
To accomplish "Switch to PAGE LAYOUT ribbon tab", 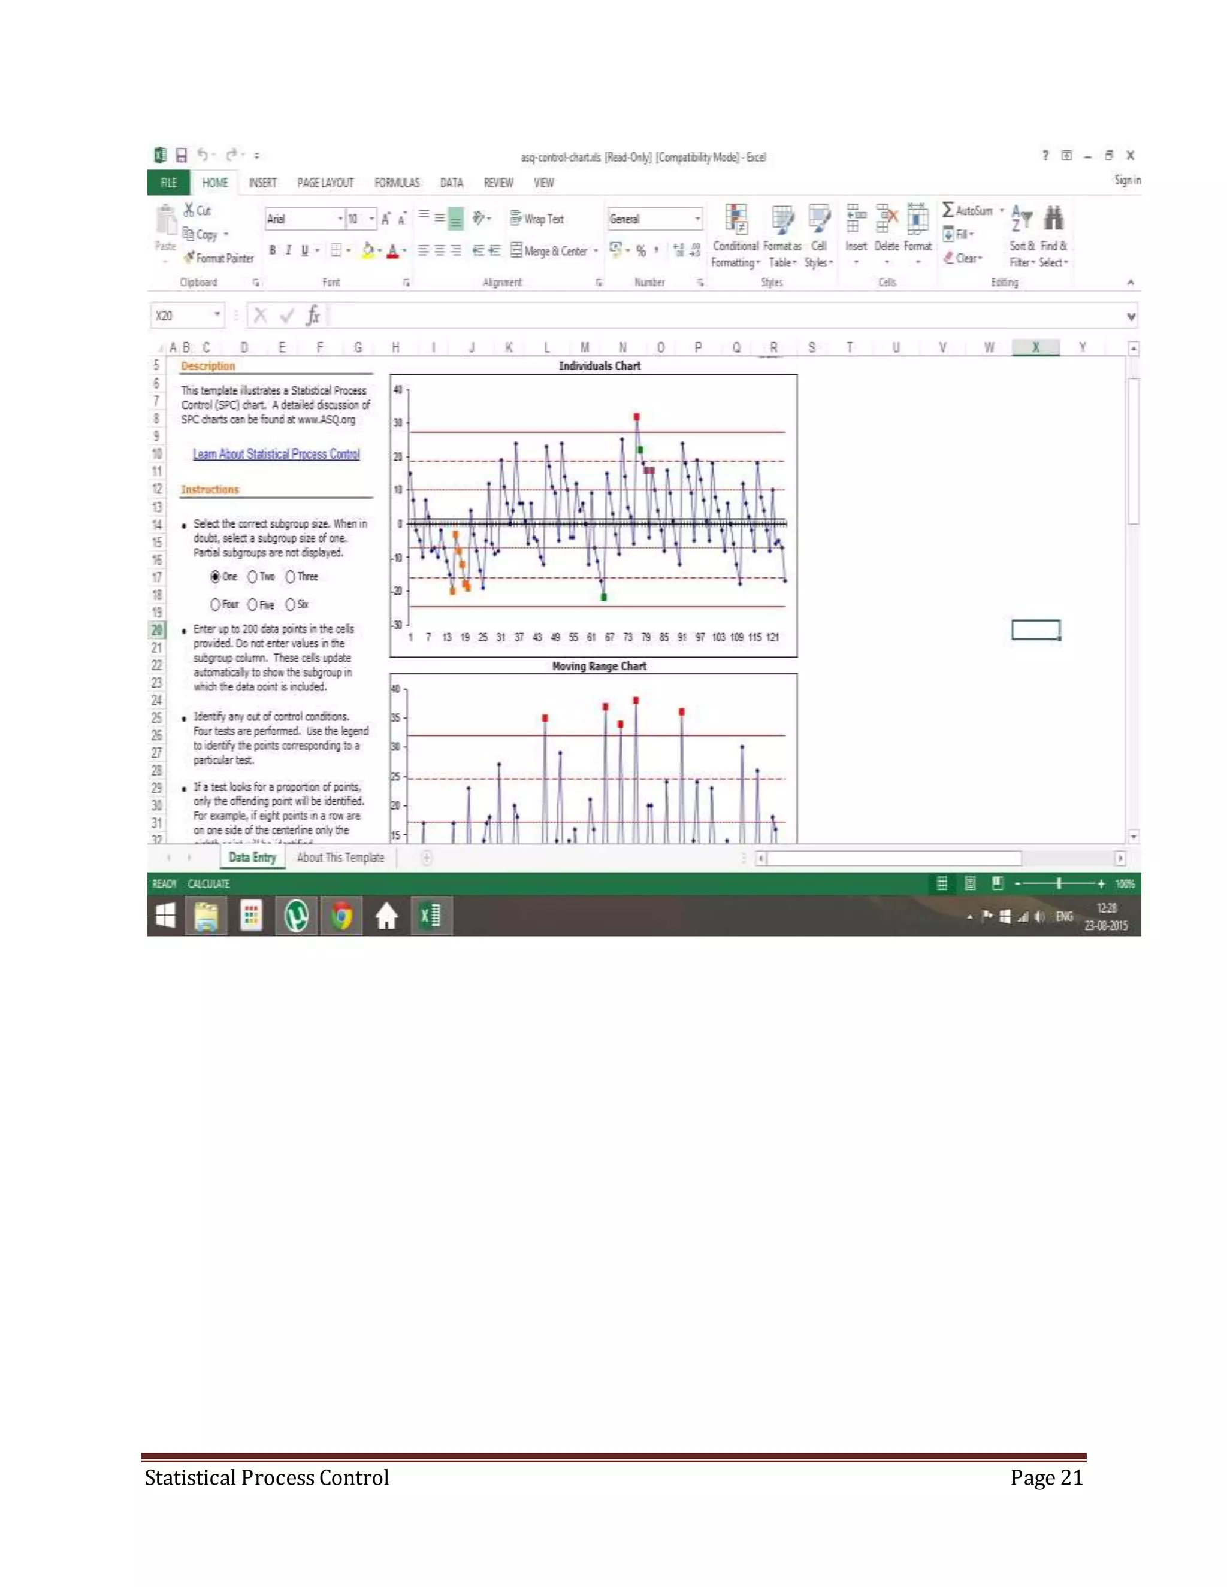I will tap(325, 183).
